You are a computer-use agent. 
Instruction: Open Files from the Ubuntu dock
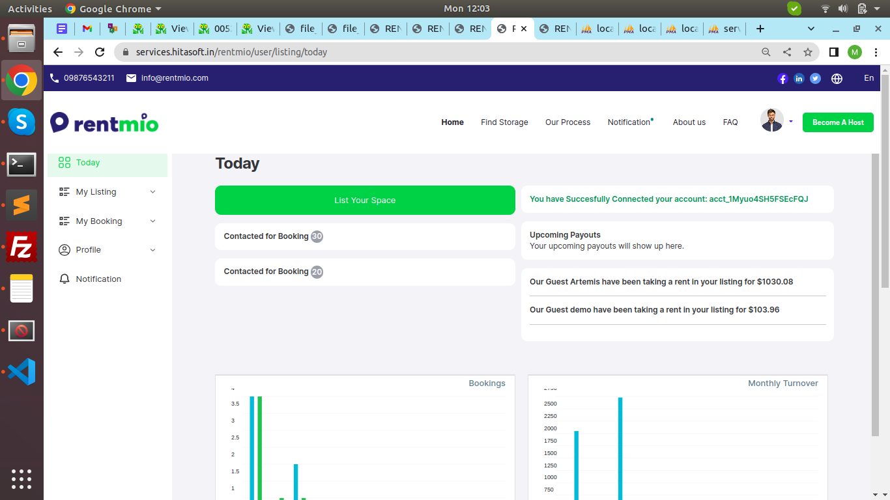click(x=22, y=38)
